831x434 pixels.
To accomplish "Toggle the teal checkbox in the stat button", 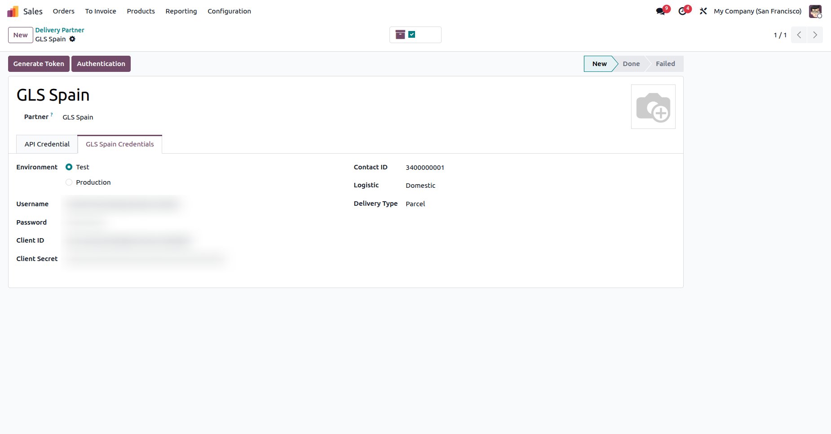I will tap(412, 35).
